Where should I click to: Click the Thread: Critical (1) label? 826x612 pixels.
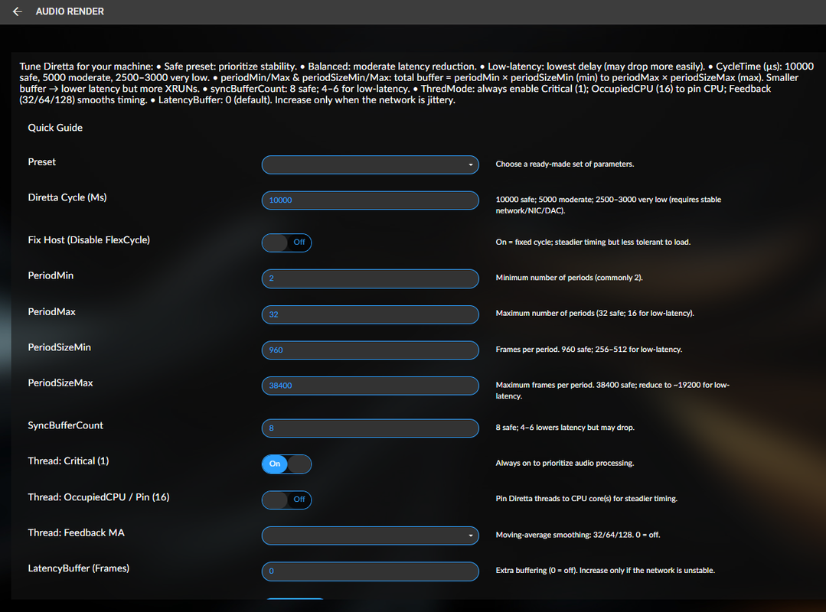click(x=68, y=461)
